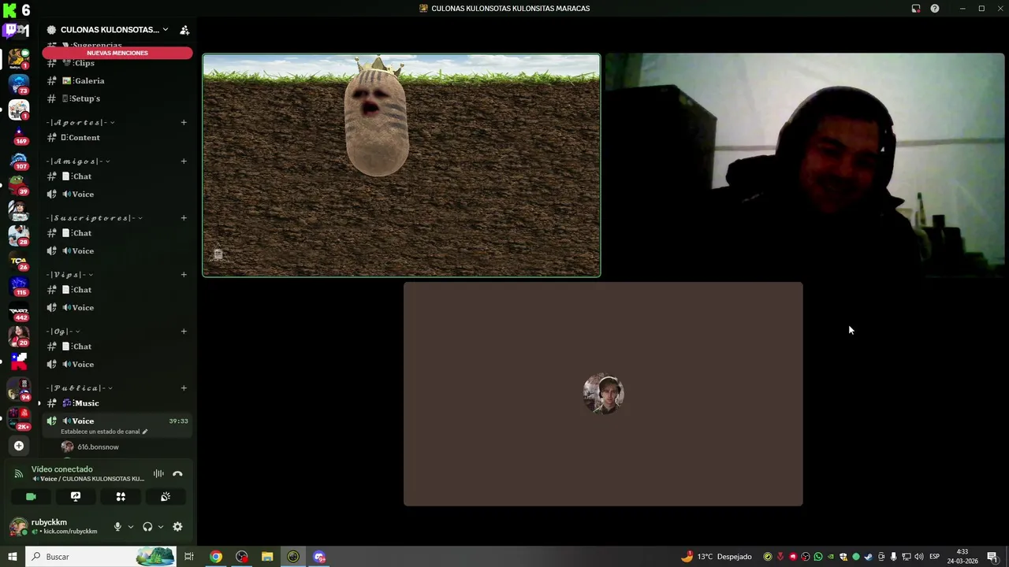Toggle noise suppression waveform icon

pos(158,474)
